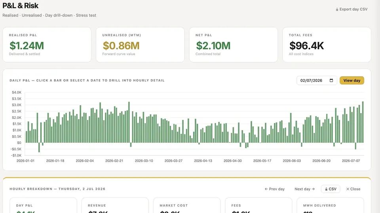380x213 pixels.
Task: Click the x-axis label 2026-02-04
Action: [x=85, y=161]
